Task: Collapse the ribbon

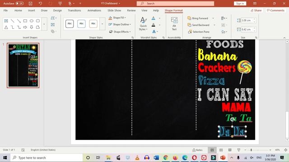Action: (x=284, y=38)
